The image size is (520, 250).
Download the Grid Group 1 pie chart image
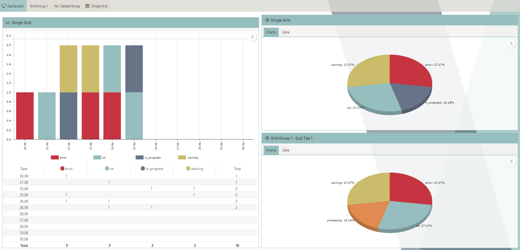(x=511, y=162)
